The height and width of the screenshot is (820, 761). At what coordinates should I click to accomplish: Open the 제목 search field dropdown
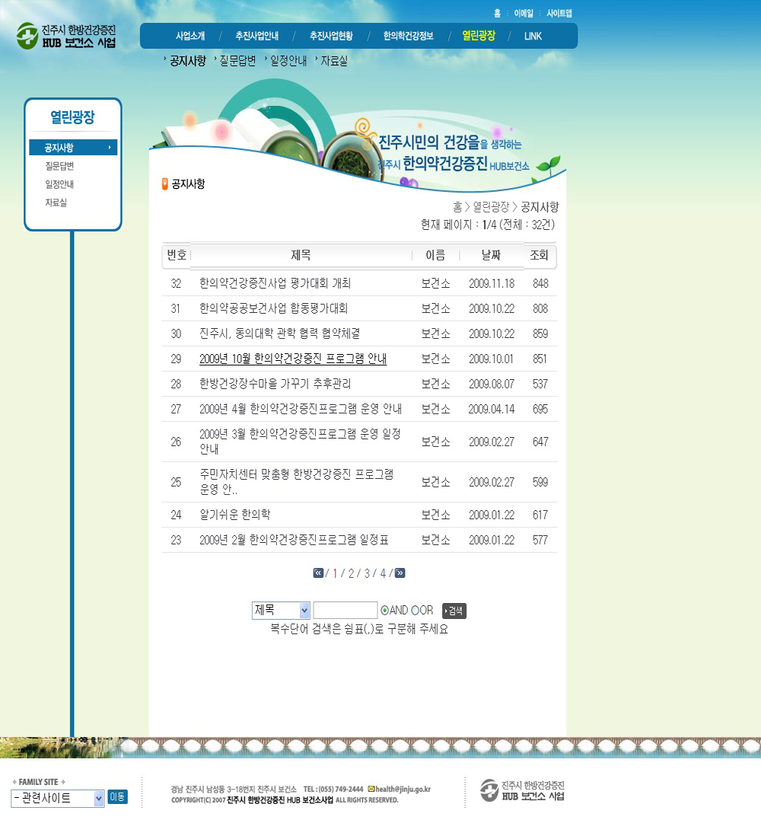coord(281,611)
